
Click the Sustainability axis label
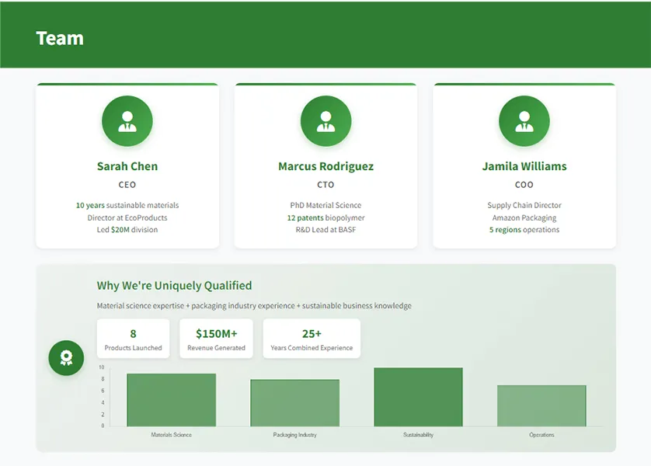418,435
